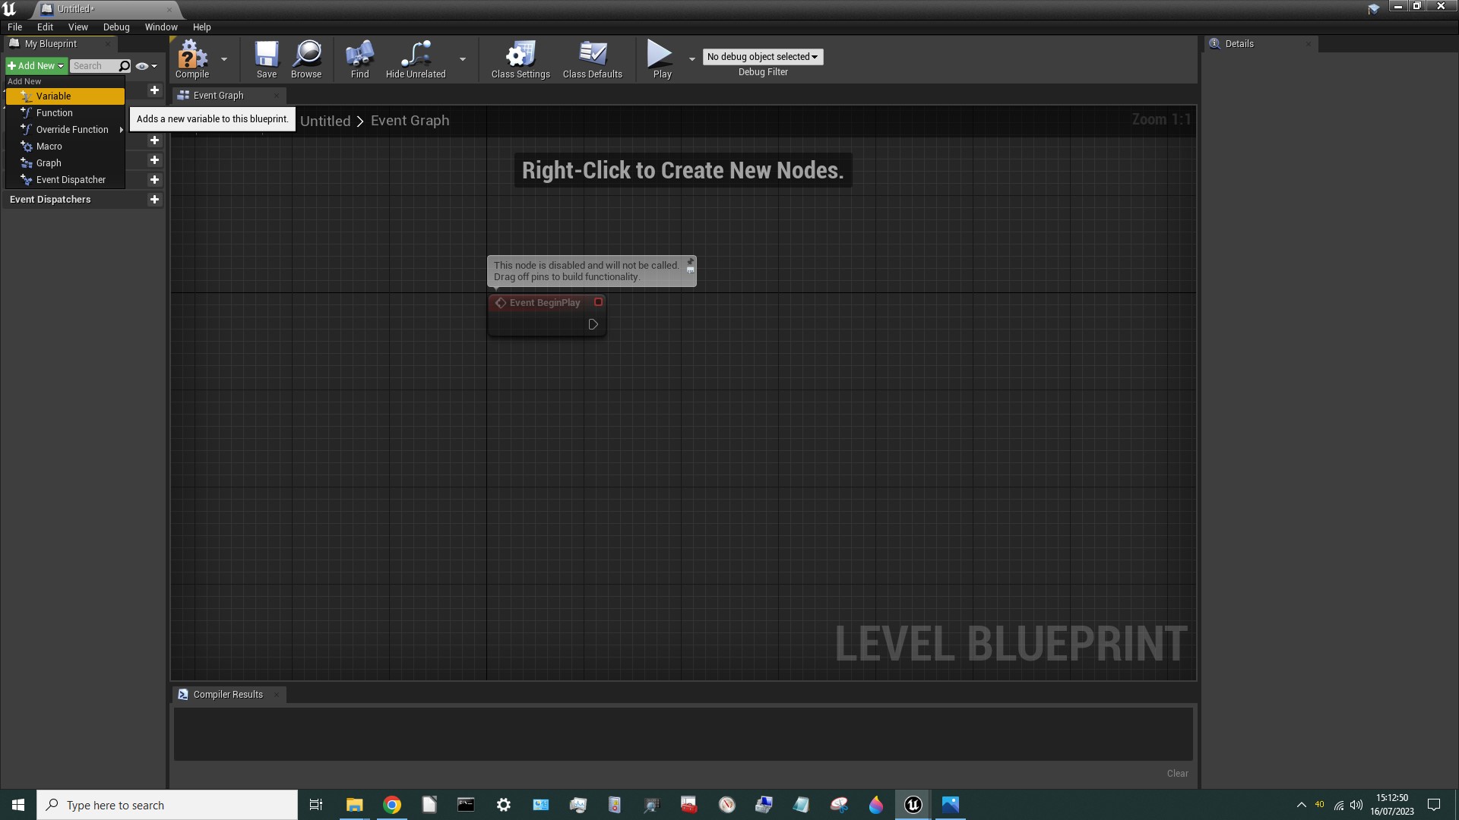Image resolution: width=1459 pixels, height=820 pixels.
Task: Start Play in editor
Action: pos(662,59)
